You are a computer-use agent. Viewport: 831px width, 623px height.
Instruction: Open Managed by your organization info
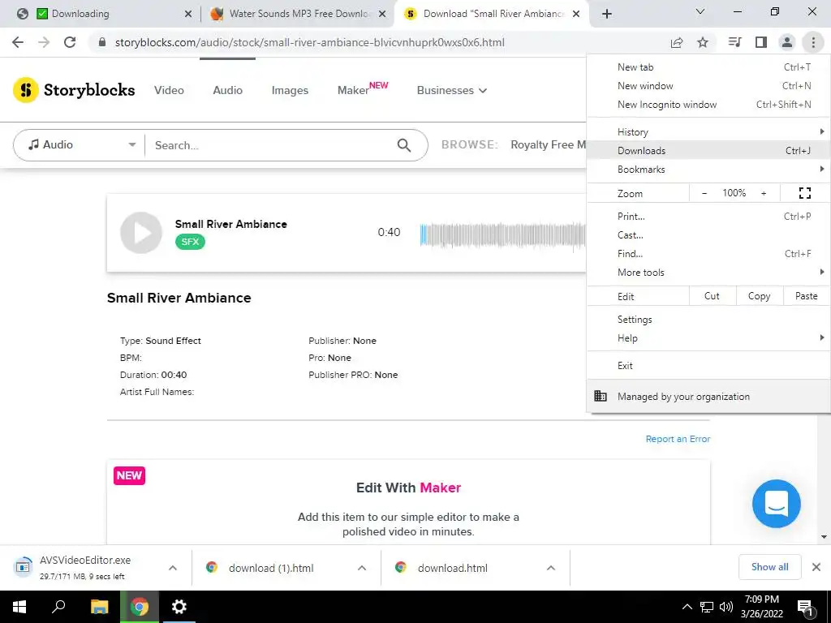pos(708,396)
